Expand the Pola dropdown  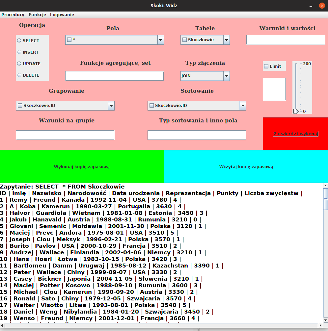pos(160,39)
